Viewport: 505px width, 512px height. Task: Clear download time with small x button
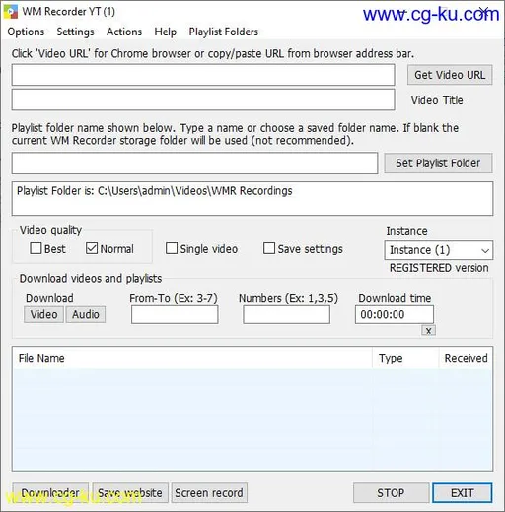click(x=428, y=330)
